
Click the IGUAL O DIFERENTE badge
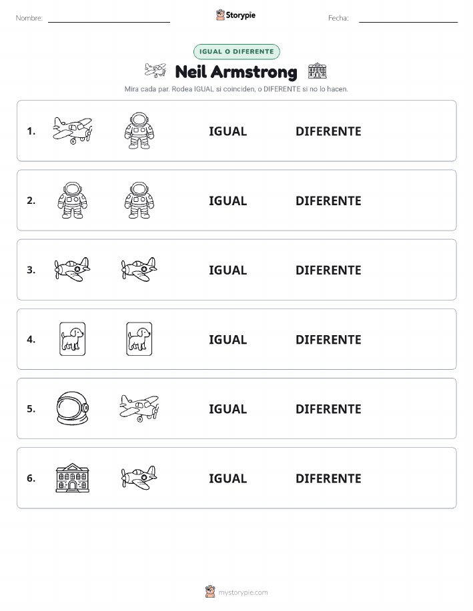[x=236, y=51]
